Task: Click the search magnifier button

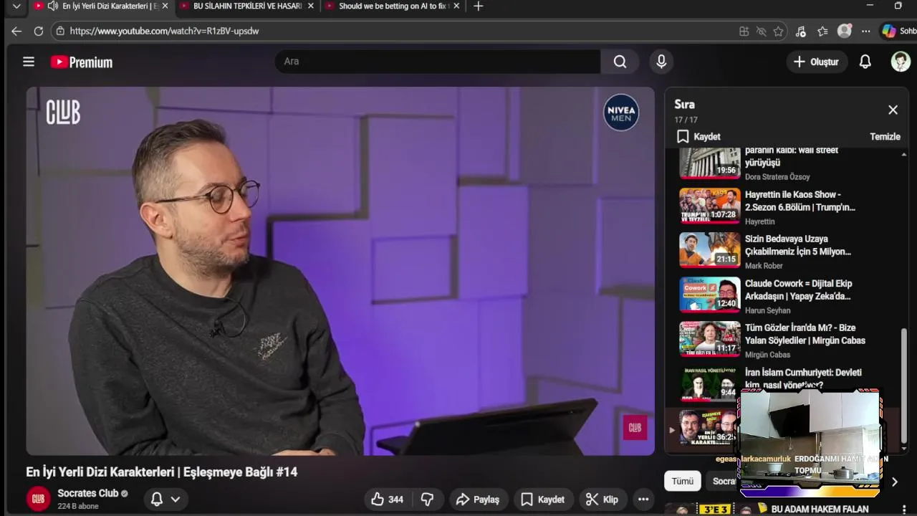Action: point(620,62)
